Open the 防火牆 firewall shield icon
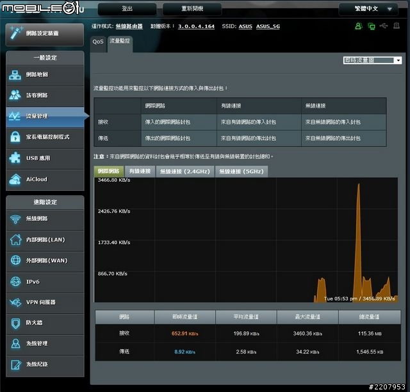This screenshot has height=392, width=410. [x=15, y=323]
